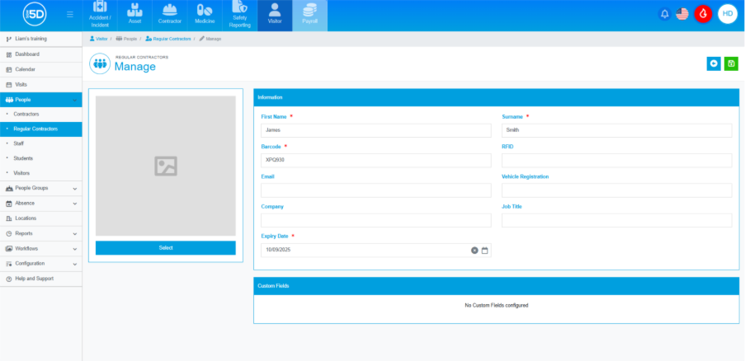The image size is (745, 361).
Task: Click the blue back arrow icon button
Action: click(714, 63)
